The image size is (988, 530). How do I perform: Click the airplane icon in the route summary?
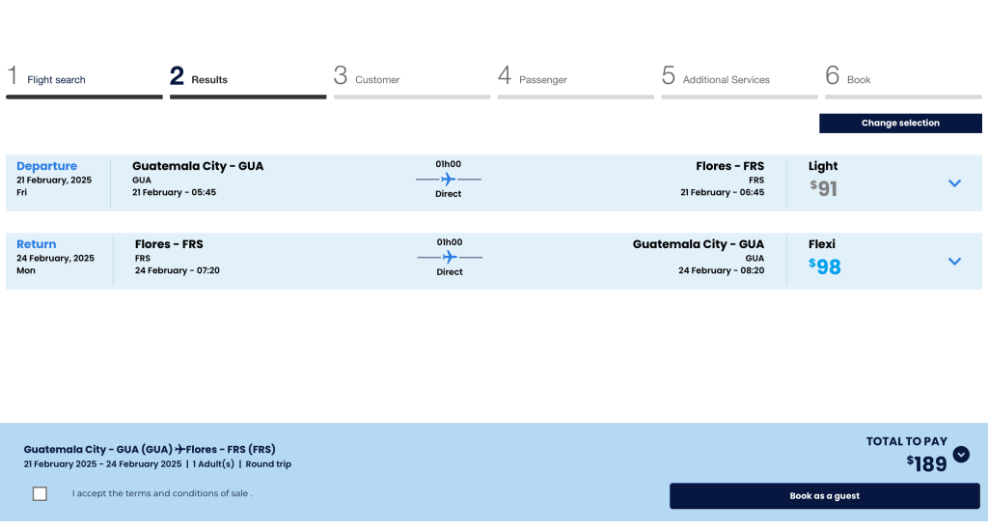click(x=179, y=449)
